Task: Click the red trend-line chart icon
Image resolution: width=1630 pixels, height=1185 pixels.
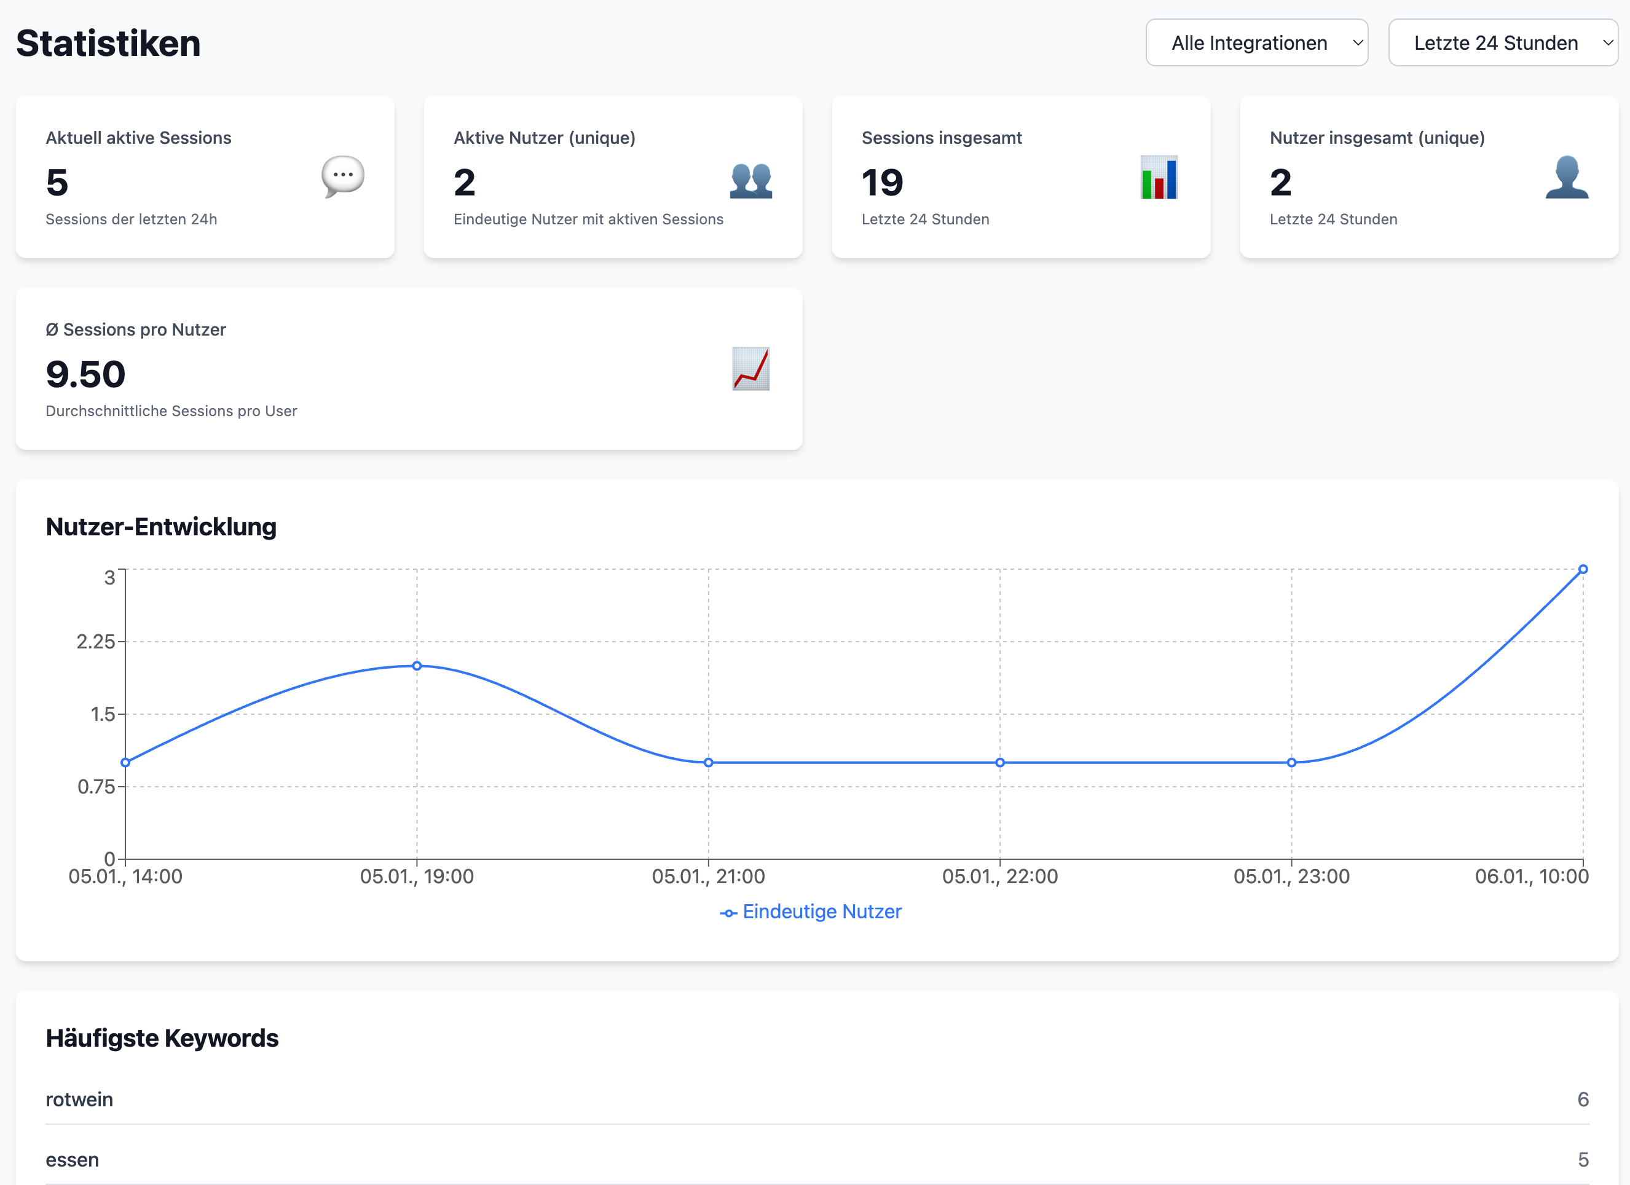Action: [x=750, y=369]
